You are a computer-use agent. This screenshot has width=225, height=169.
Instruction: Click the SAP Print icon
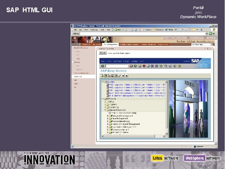(148, 66)
